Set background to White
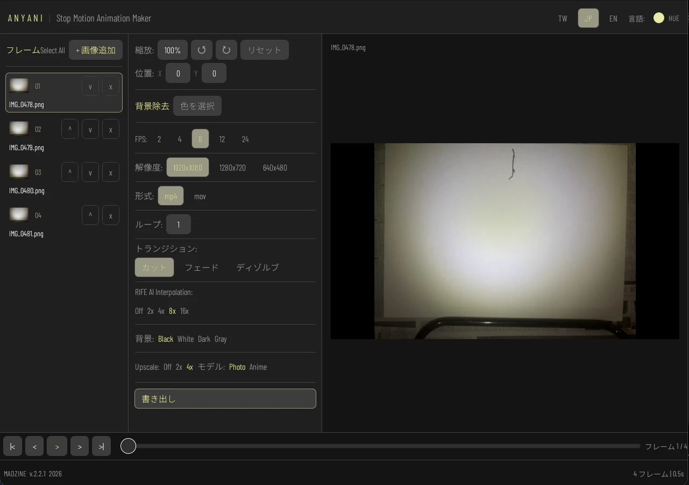The image size is (689, 485). 186,339
